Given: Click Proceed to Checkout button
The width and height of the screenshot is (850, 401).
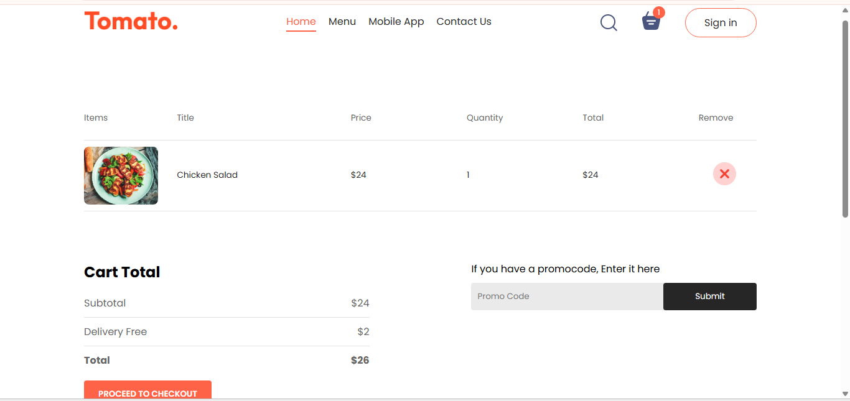Looking at the screenshot, I should [x=147, y=392].
